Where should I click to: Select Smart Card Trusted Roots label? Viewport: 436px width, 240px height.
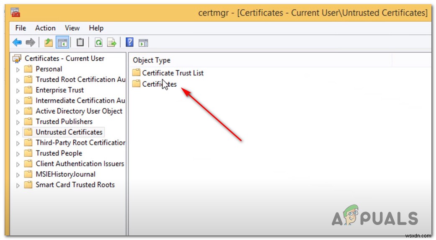[75, 185]
